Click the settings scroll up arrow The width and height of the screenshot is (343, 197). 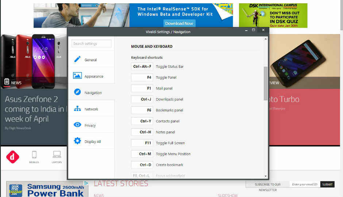tap(266, 39)
